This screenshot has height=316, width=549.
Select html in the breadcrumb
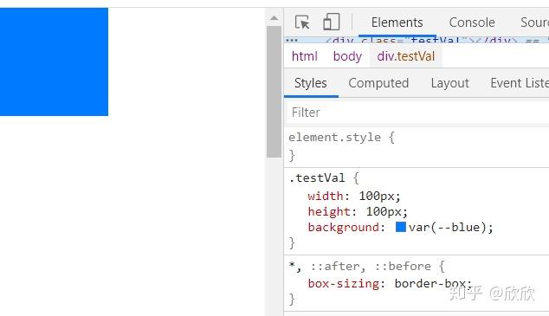click(304, 56)
